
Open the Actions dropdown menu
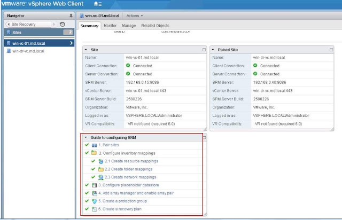click(135, 15)
